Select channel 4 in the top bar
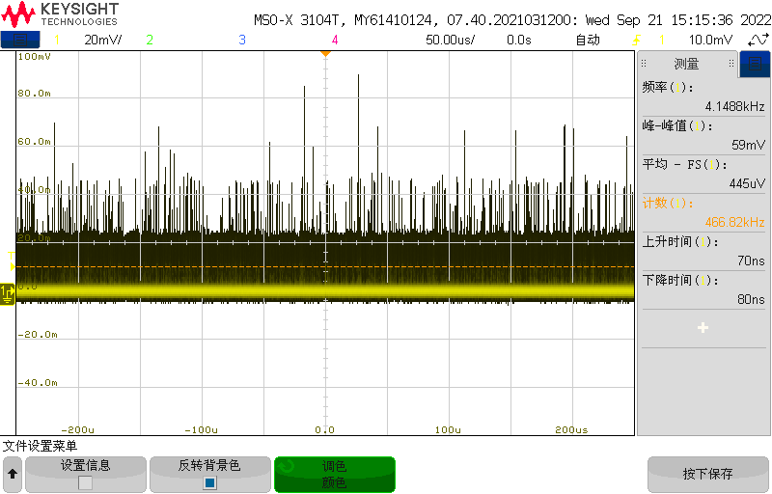The width and height of the screenshot is (772, 494). (x=335, y=40)
